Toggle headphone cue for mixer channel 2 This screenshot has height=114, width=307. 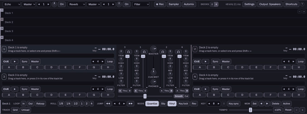163,52
